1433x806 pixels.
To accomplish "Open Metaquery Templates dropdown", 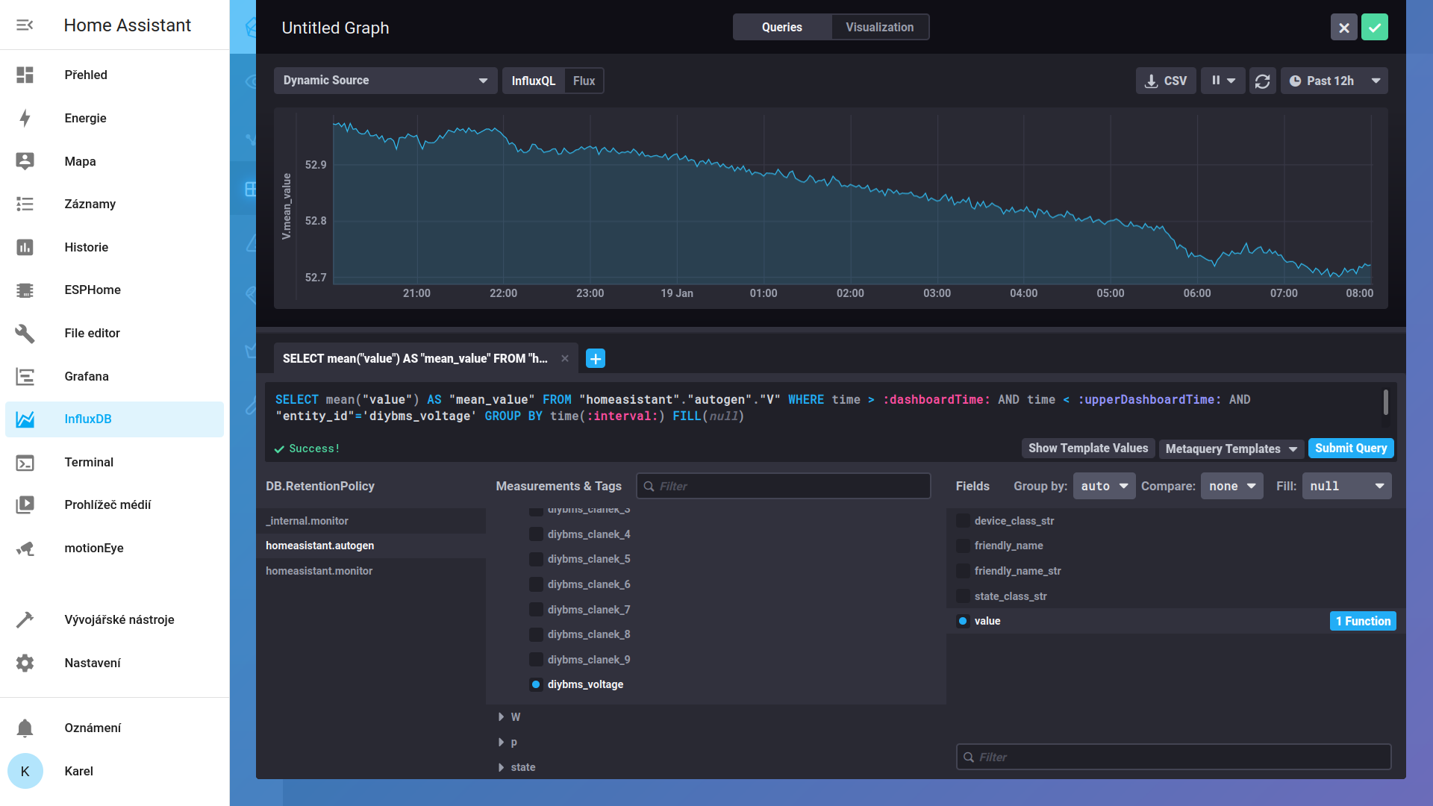I will pyautogui.click(x=1231, y=449).
